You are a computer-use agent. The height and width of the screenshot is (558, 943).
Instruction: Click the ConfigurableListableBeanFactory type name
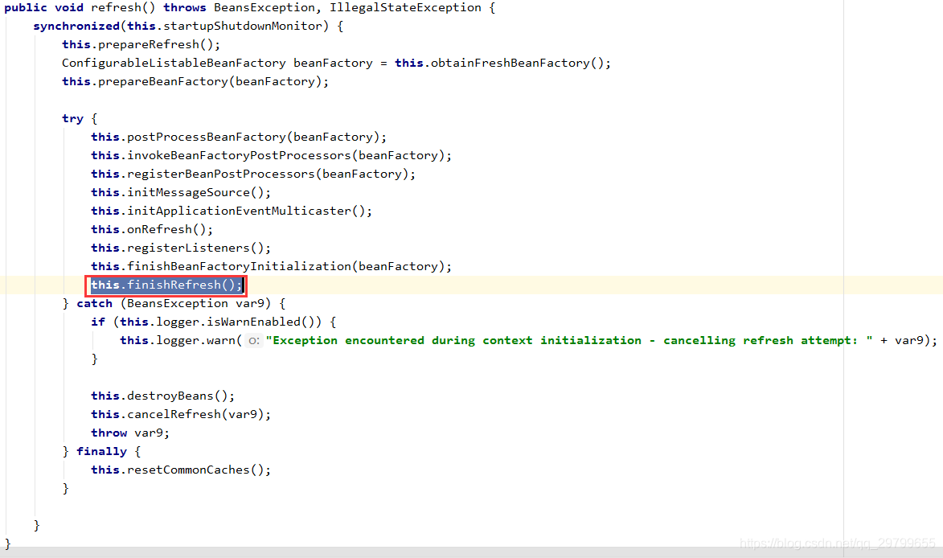[174, 64]
